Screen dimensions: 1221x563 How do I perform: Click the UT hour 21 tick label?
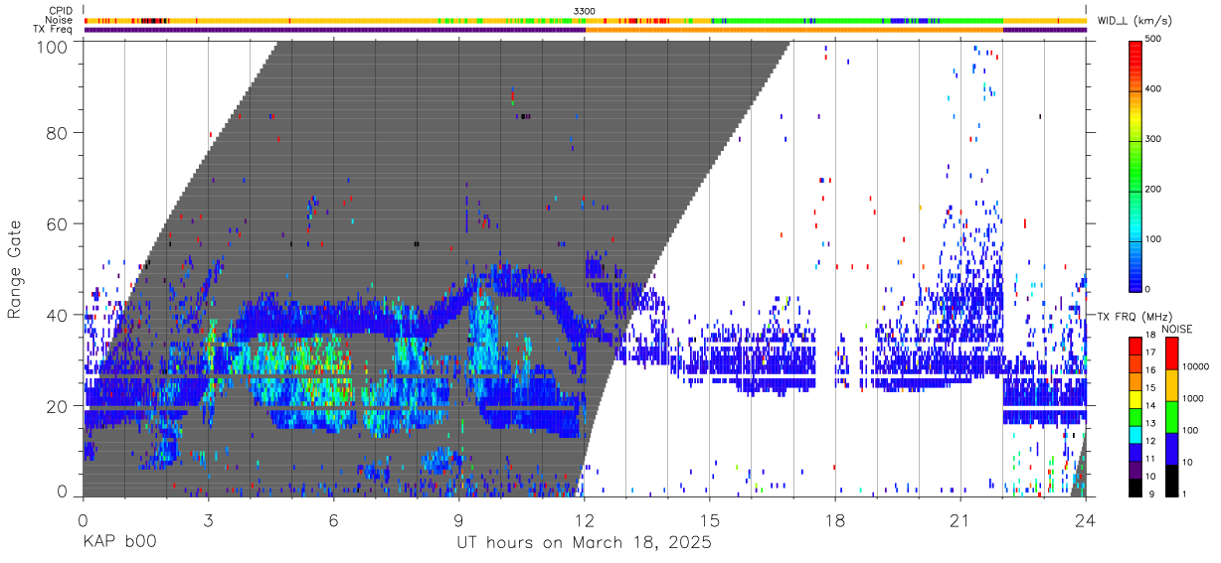(959, 519)
